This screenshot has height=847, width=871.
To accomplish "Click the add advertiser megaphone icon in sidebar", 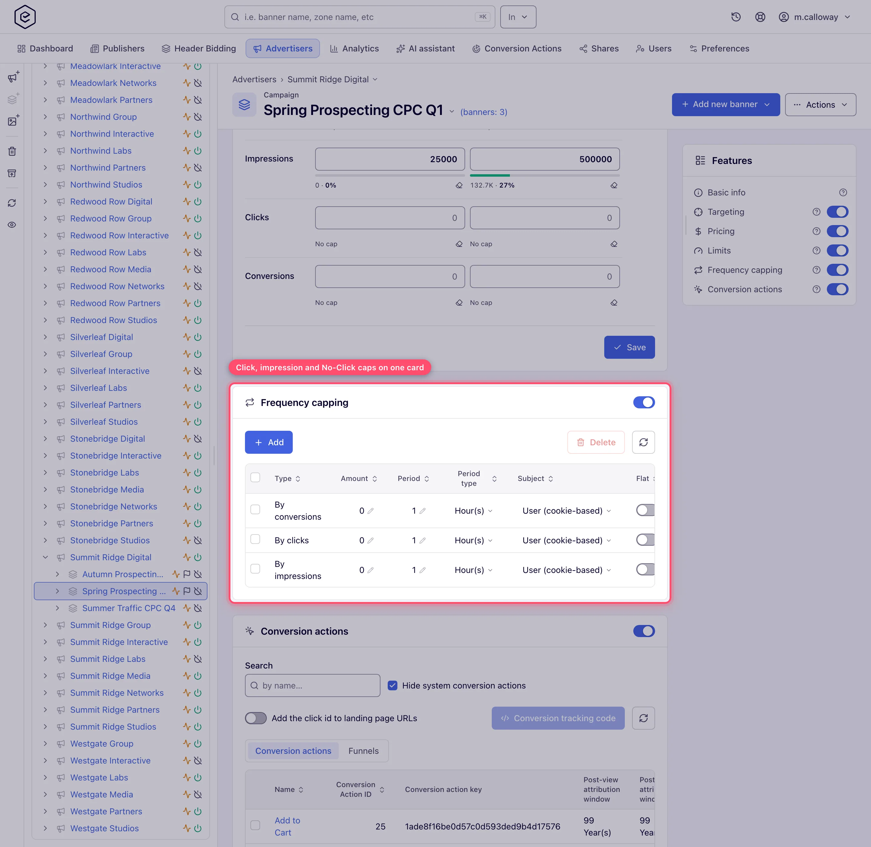I will pyautogui.click(x=12, y=77).
